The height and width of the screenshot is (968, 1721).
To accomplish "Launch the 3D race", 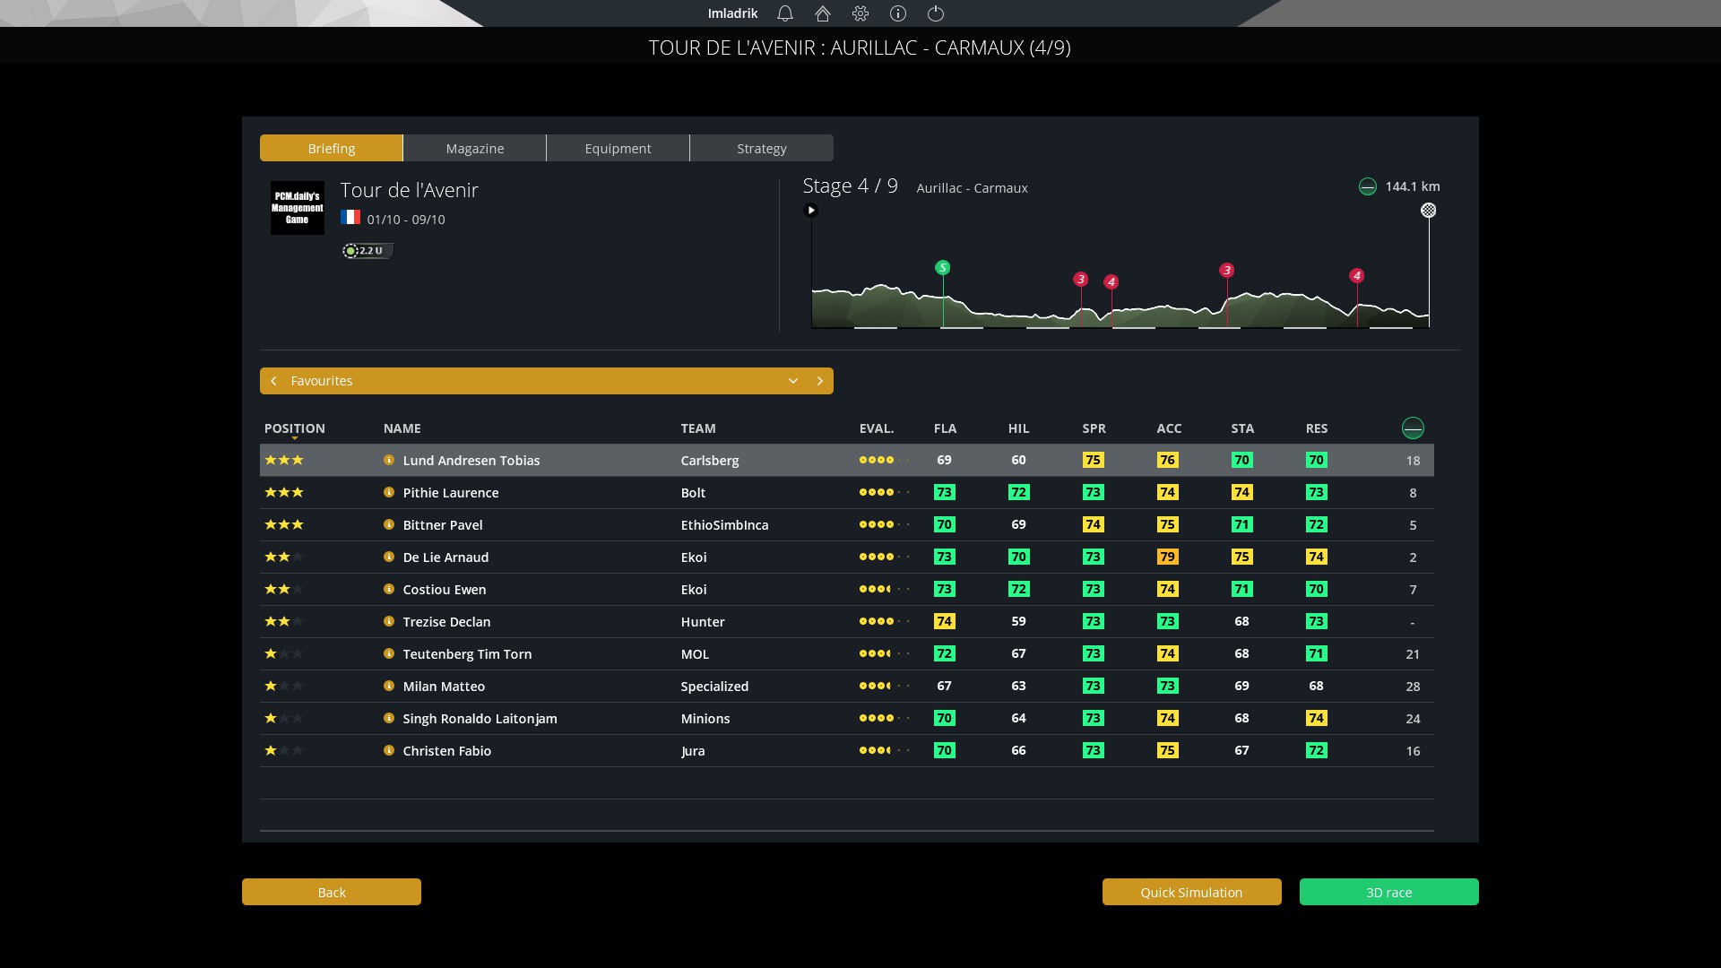I will point(1389,892).
